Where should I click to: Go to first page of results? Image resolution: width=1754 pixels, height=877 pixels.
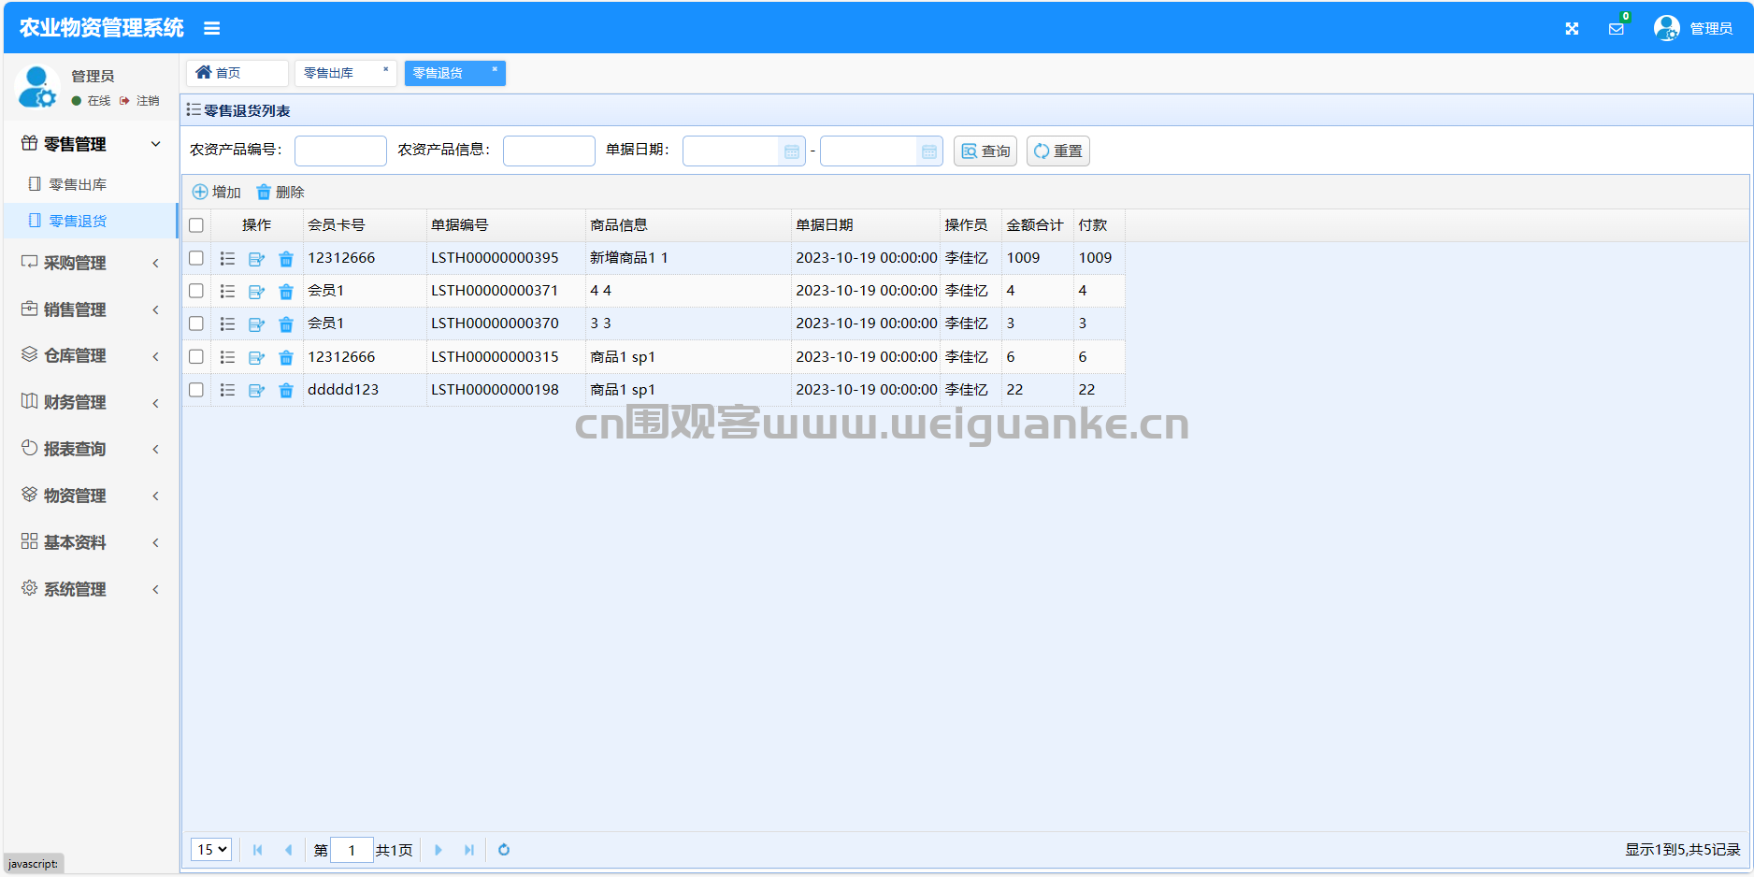coord(258,850)
